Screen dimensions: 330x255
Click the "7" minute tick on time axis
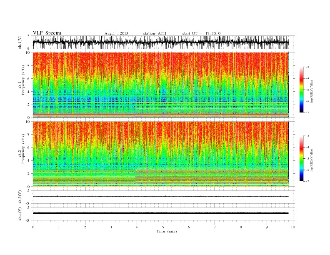coord(215,227)
